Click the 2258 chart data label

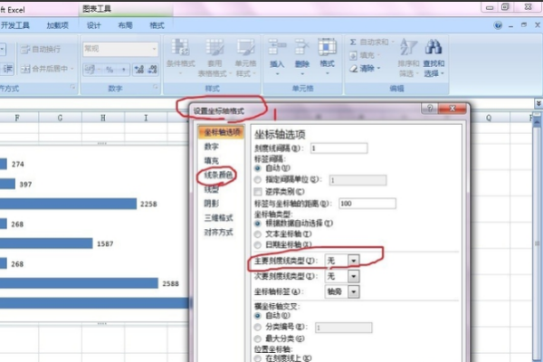tap(148, 204)
